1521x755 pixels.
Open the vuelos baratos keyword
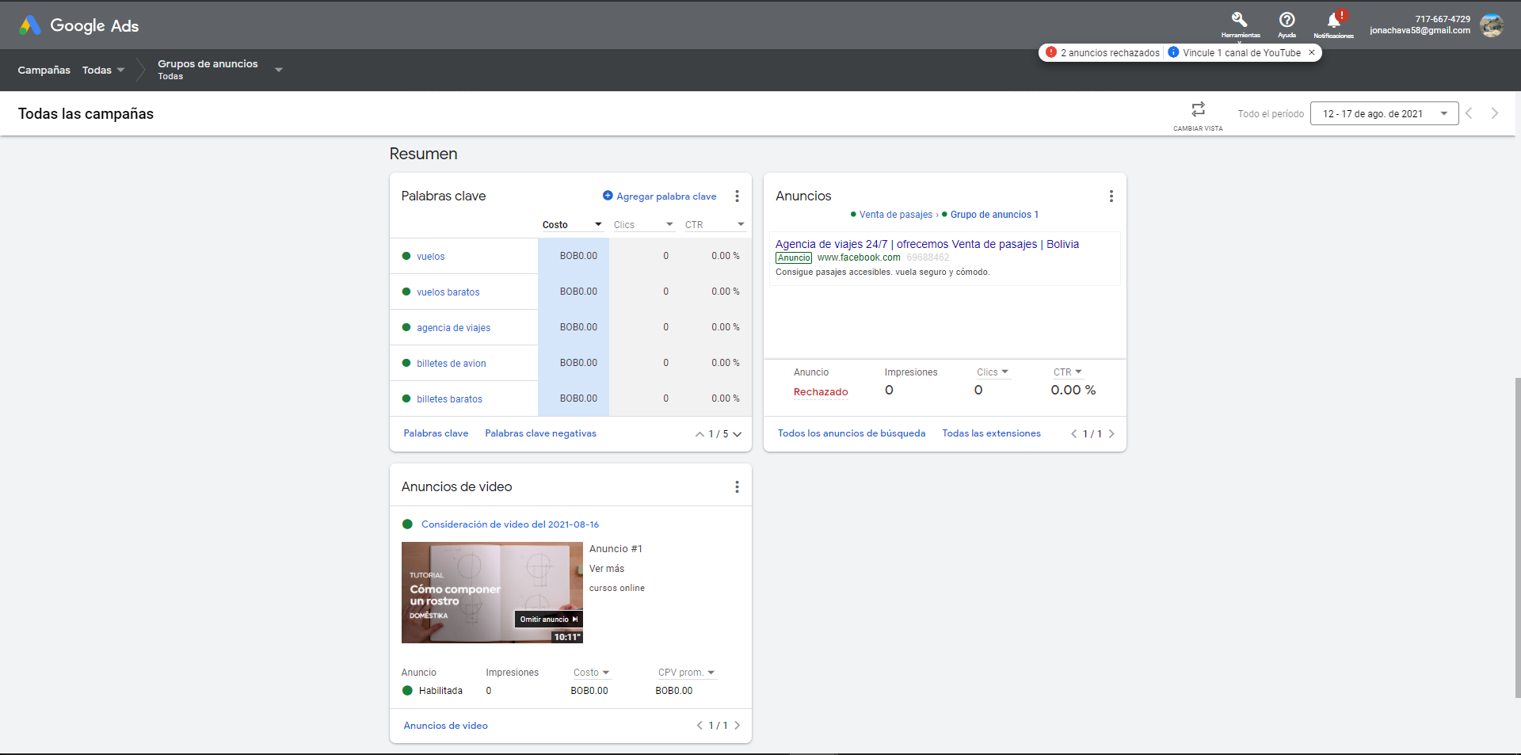448,292
